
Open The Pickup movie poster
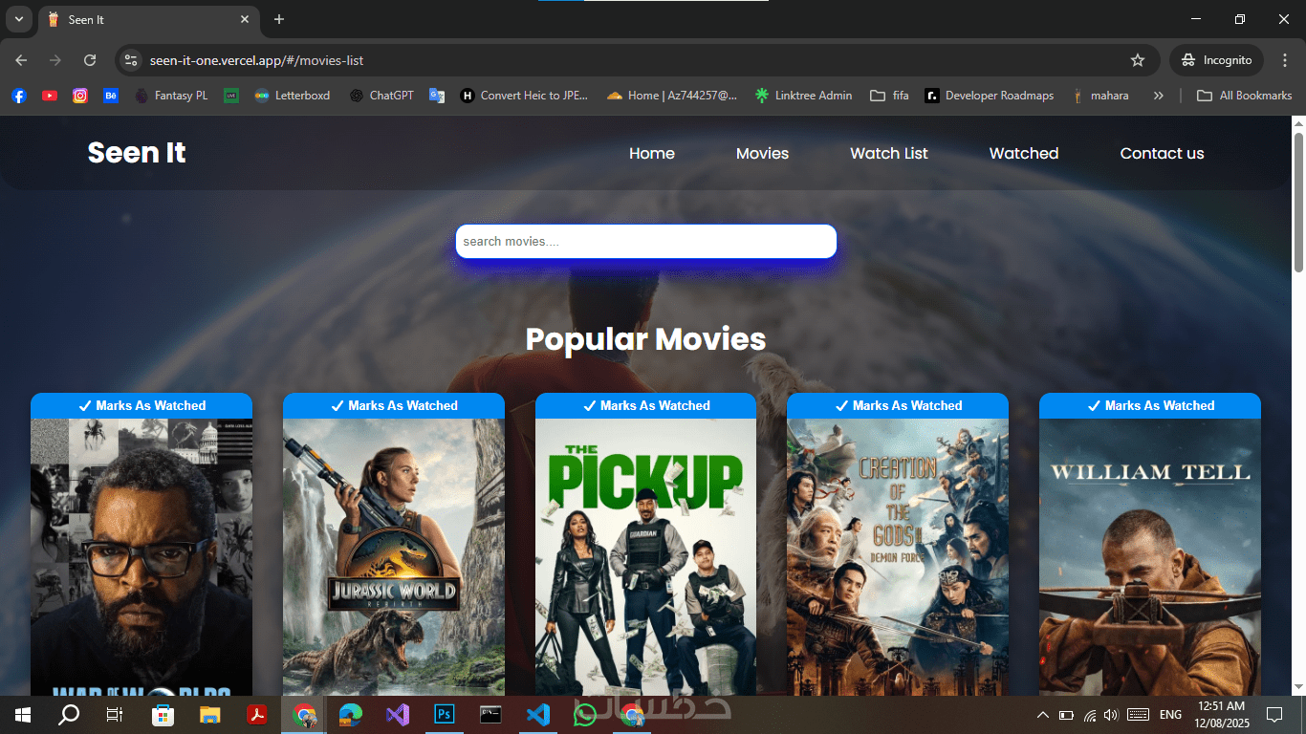646,557
